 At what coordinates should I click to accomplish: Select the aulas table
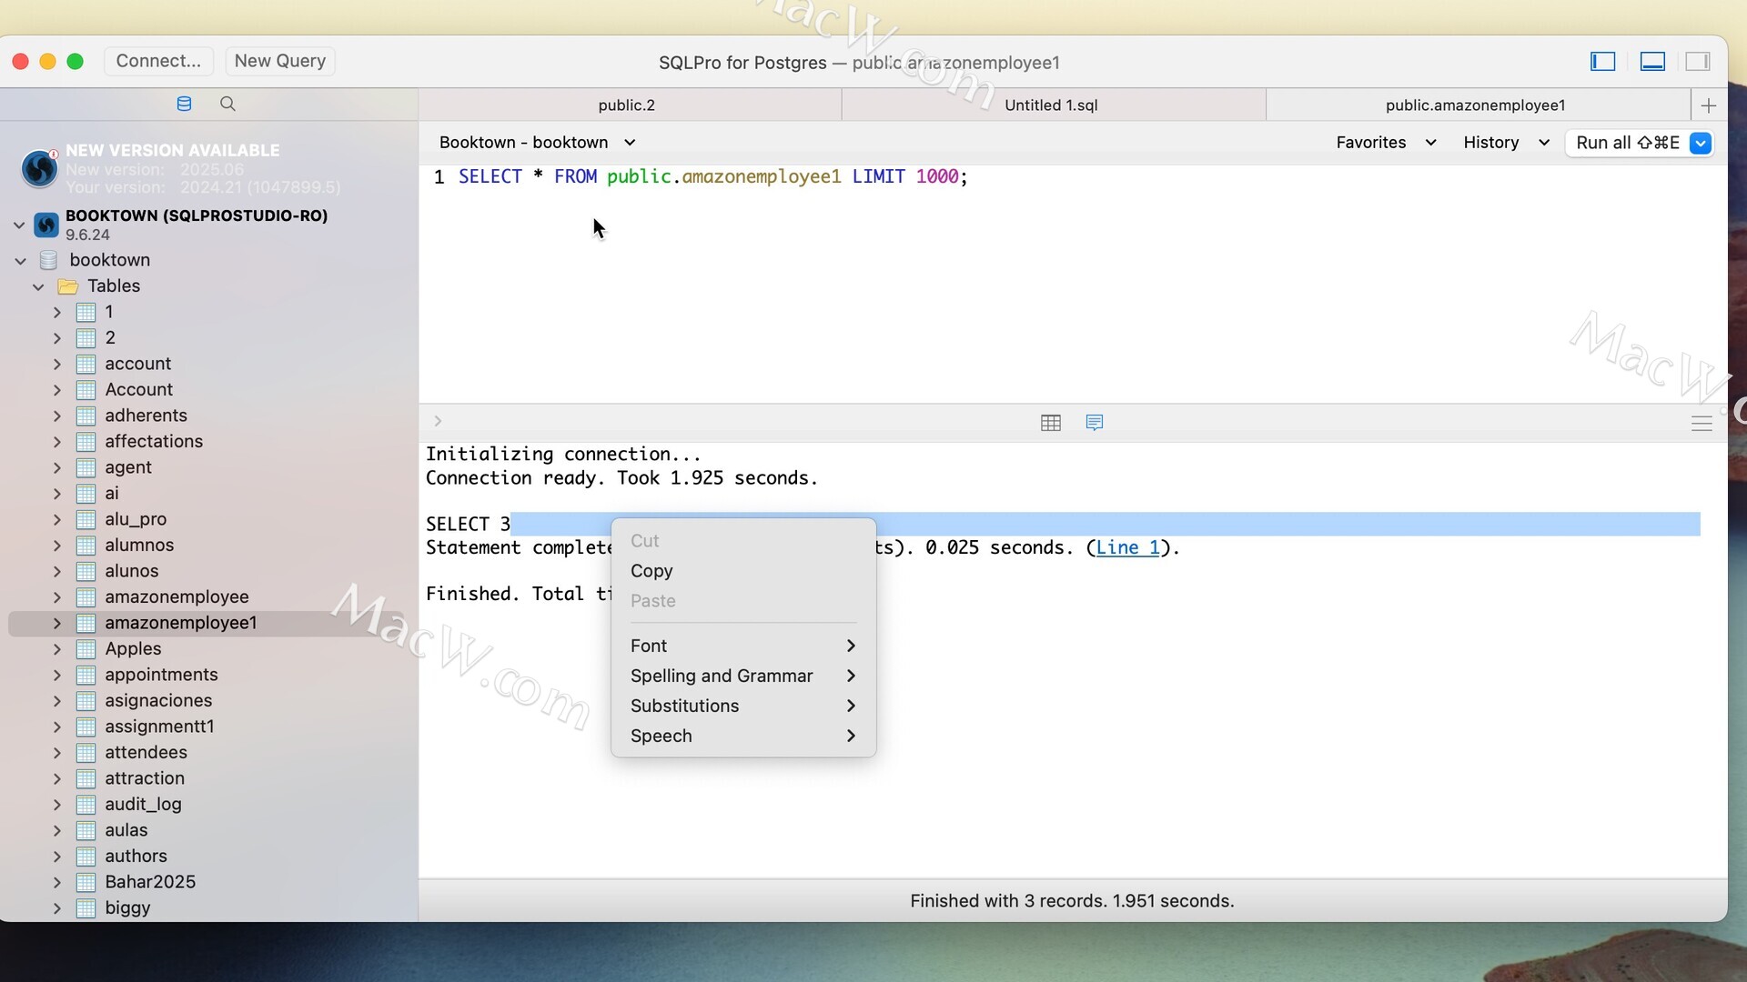(126, 830)
